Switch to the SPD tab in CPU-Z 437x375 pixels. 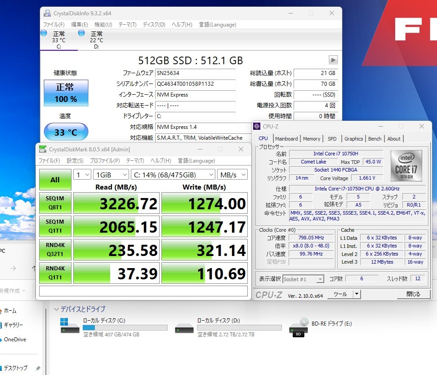click(x=332, y=139)
